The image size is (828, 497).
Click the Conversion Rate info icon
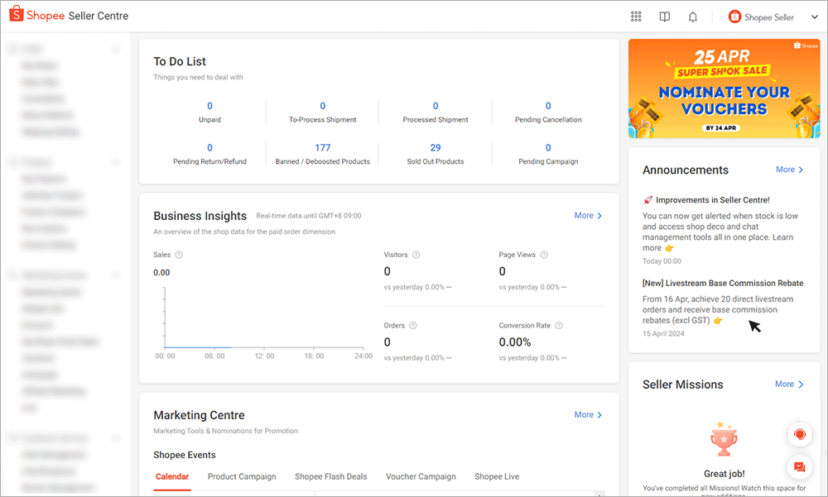tap(560, 325)
